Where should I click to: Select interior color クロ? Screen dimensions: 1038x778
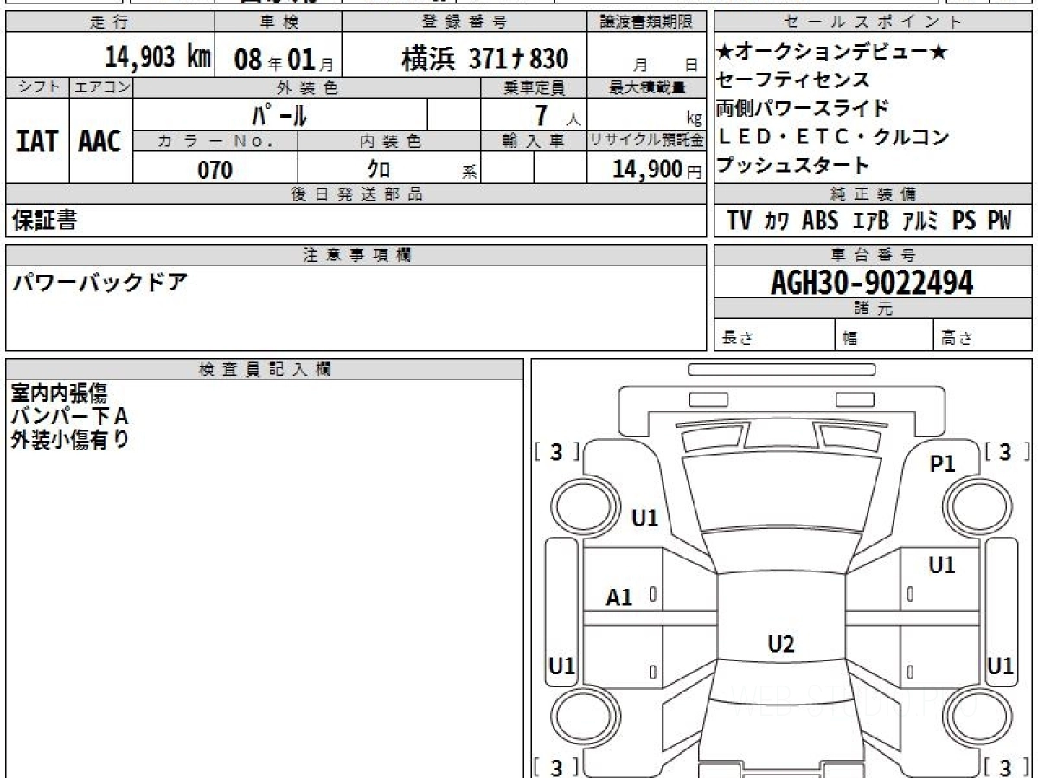[x=379, y=169]
